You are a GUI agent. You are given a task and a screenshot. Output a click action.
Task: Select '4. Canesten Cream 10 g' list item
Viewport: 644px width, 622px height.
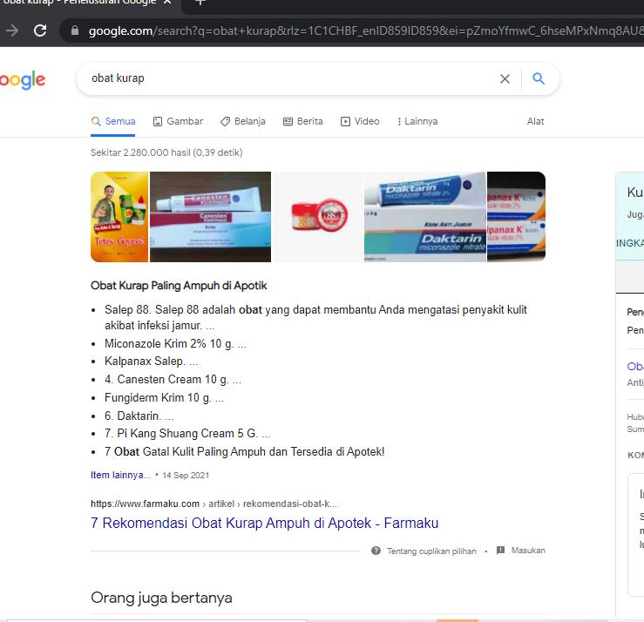click(x=166, y=379)
